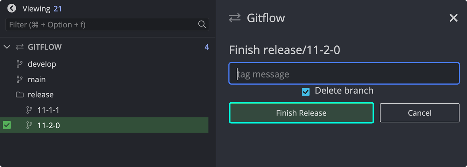Toggle the green checkbox beside 11-2-0
Viewport: 467px width, 167px height.
7,125
